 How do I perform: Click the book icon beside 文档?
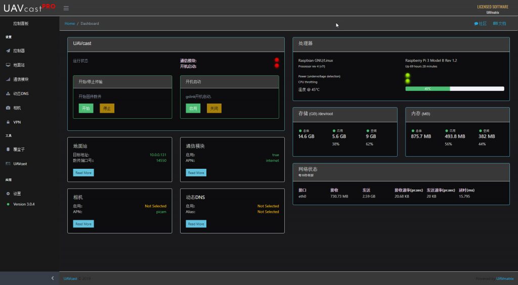pos(495,23)
